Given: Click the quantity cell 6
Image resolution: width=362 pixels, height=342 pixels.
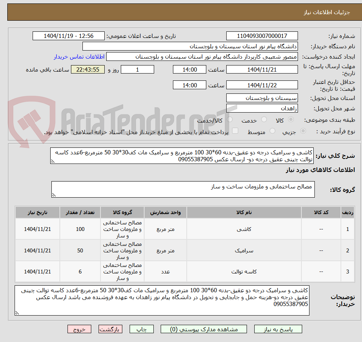Looking at the screenshot, I should pyautogui.click(x=80, y=272).
